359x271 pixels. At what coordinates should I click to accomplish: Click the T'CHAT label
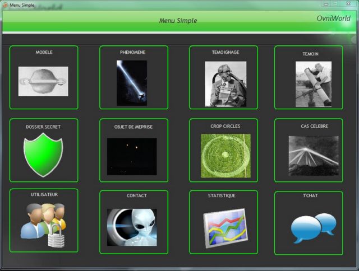[310, 195]
